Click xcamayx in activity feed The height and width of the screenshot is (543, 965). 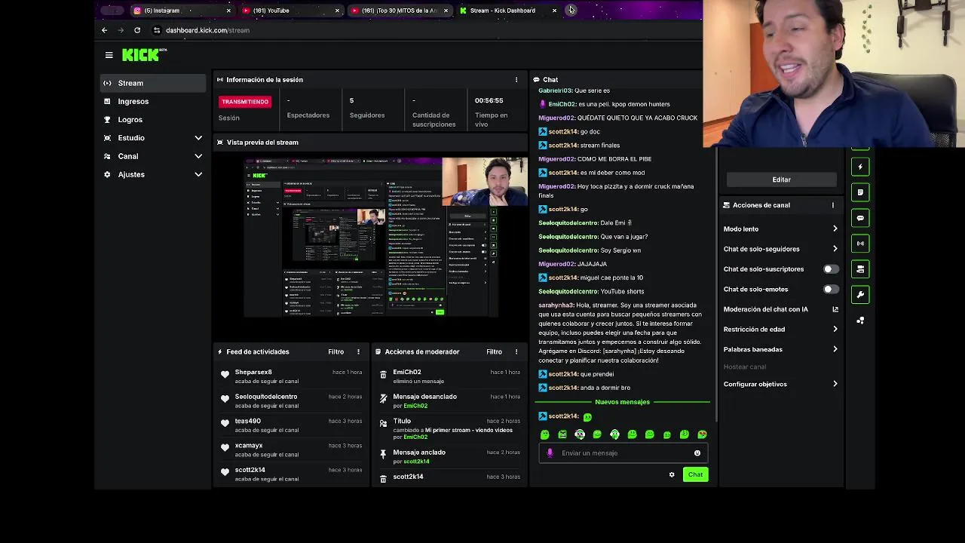pyautogui.click(x=249, y=446)
